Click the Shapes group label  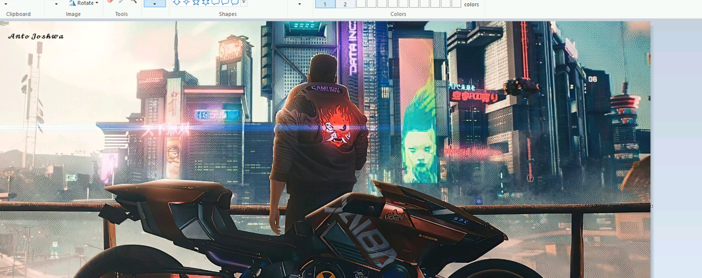[228, 14]
